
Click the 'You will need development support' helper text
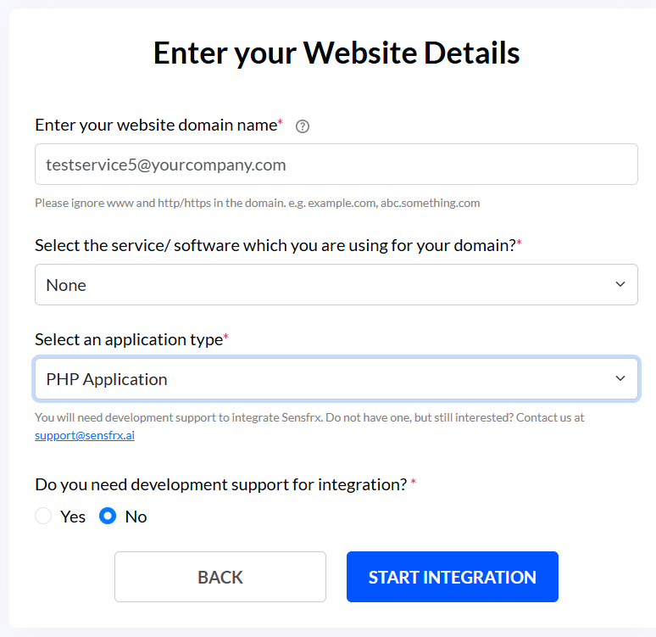309,417
